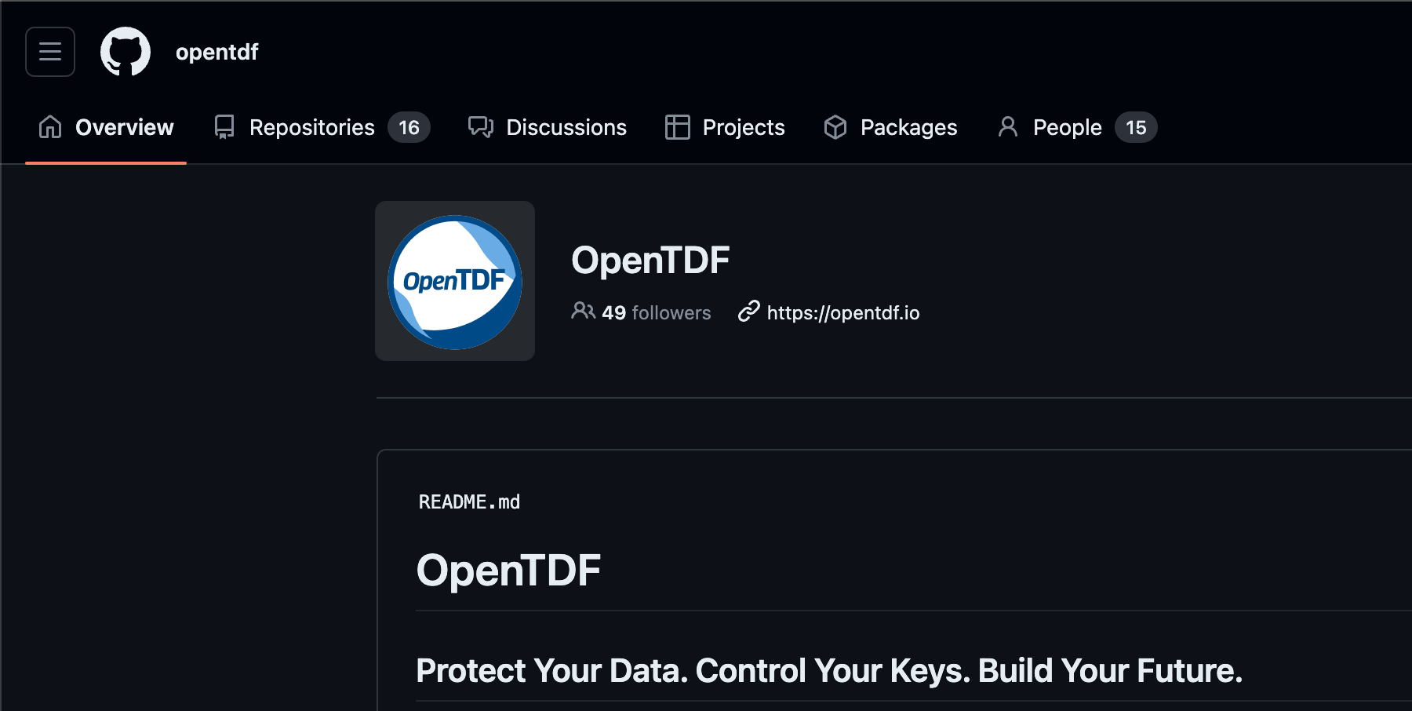
Task: Click the Packages cube icon
Action: click(x=835, y=127)
